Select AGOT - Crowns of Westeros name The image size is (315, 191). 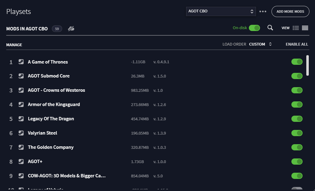(x=57, y=90)
